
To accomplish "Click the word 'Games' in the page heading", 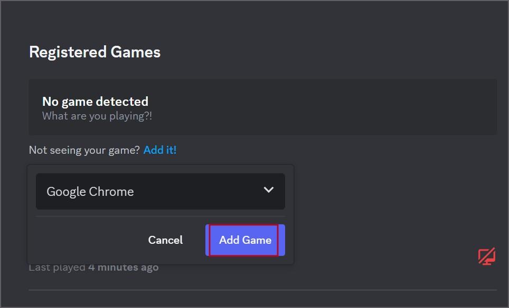I will (x=135, y=52).
